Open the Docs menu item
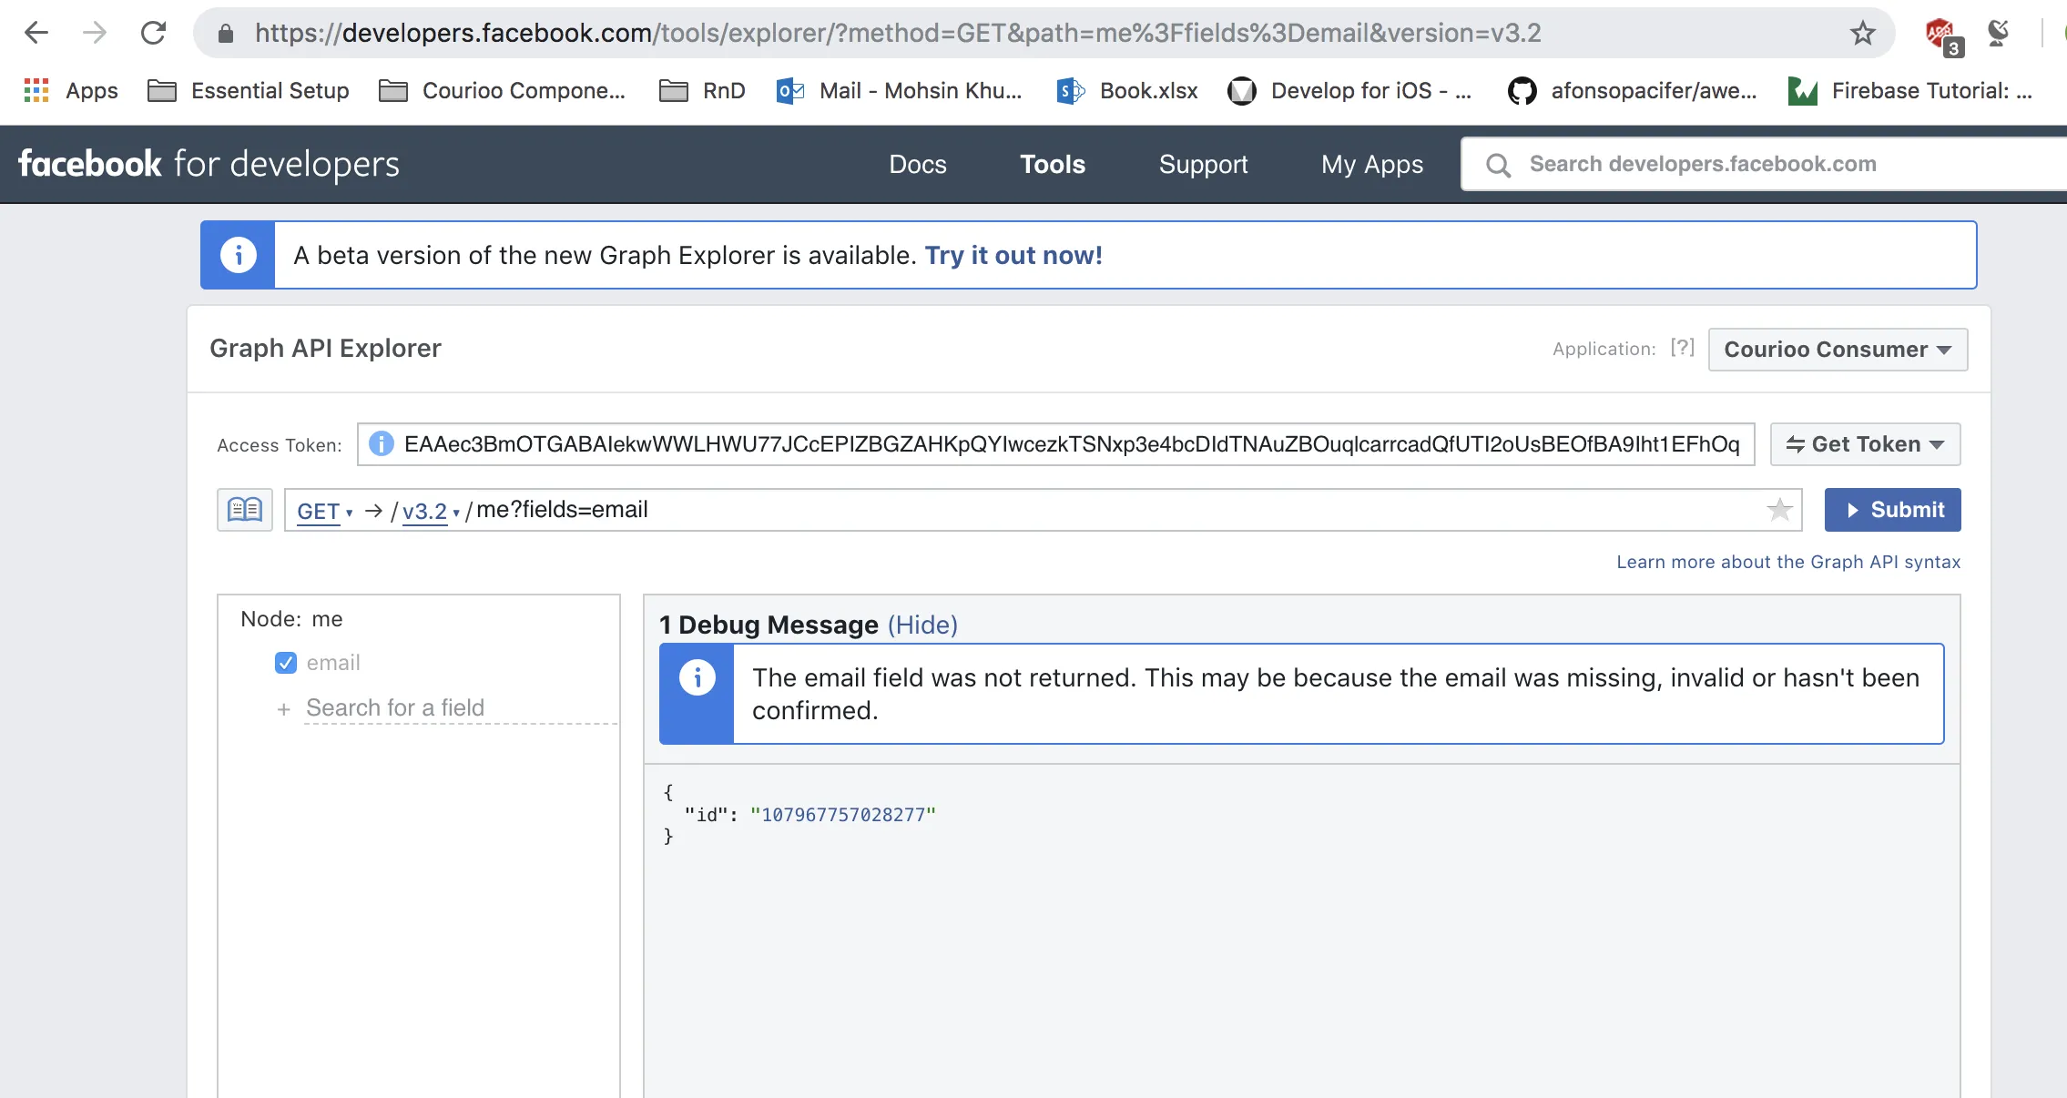This screenshot has width=2067, height=1098. pyautogui.click(x=917, y=164)
